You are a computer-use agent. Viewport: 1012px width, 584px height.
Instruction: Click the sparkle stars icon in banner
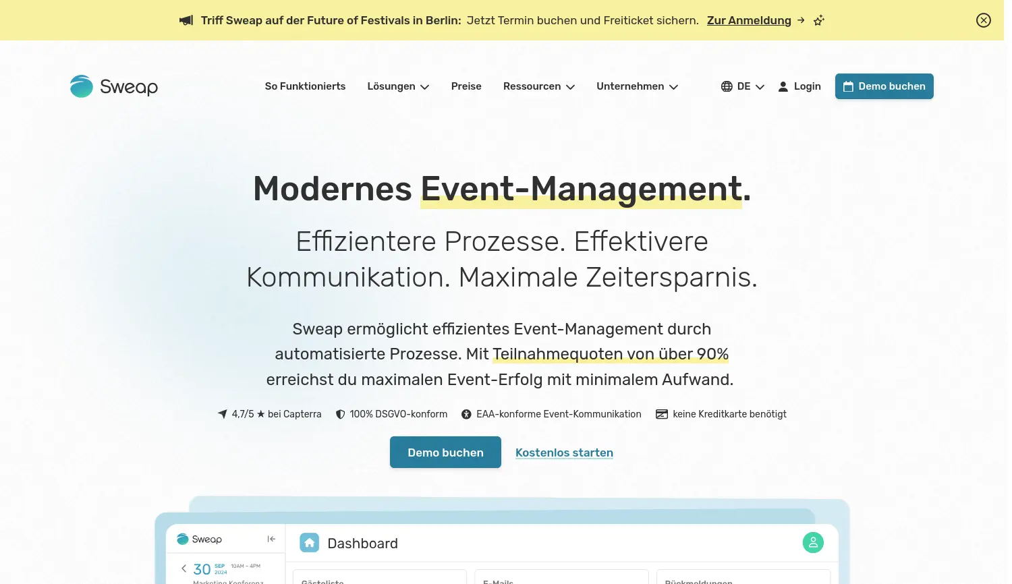click(819, 21)
